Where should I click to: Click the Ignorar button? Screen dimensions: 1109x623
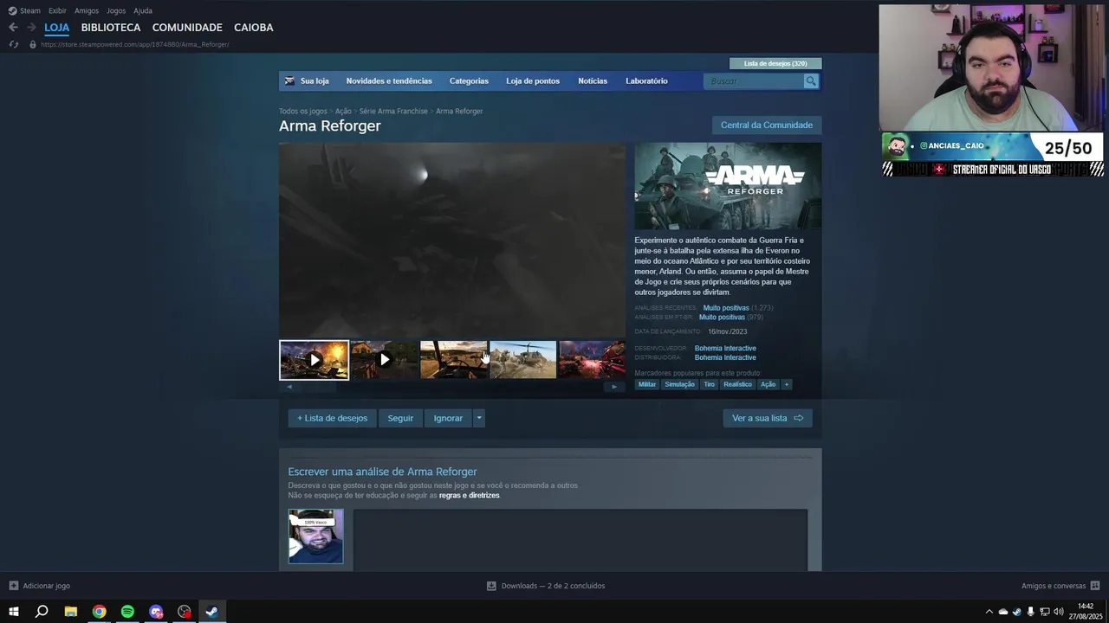[x=448, y=418]
